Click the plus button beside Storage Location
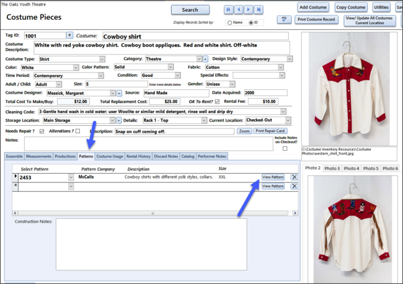The height and width of the screenshot is (284, 403). [x=118, y=120]
